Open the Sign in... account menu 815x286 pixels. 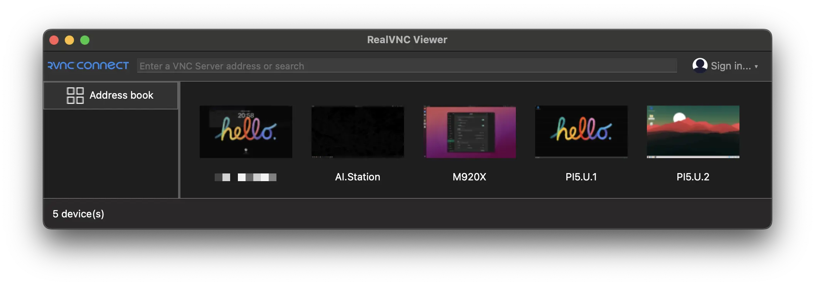coord(730,66)
